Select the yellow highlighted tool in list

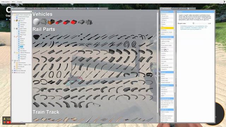coord(167,28)
